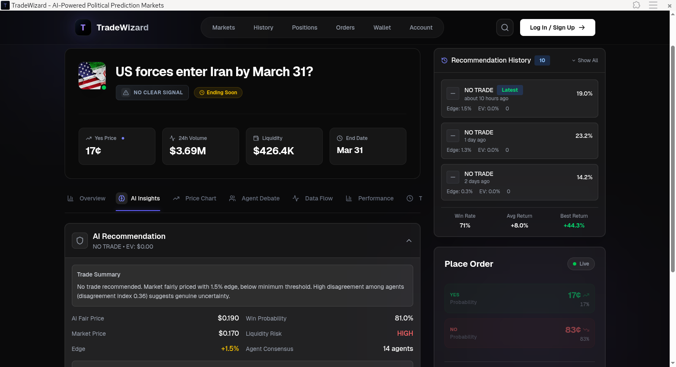The width and height of the screenshot is (676, 367).
Task: Open the Wallet nav item
Action: 382,27
